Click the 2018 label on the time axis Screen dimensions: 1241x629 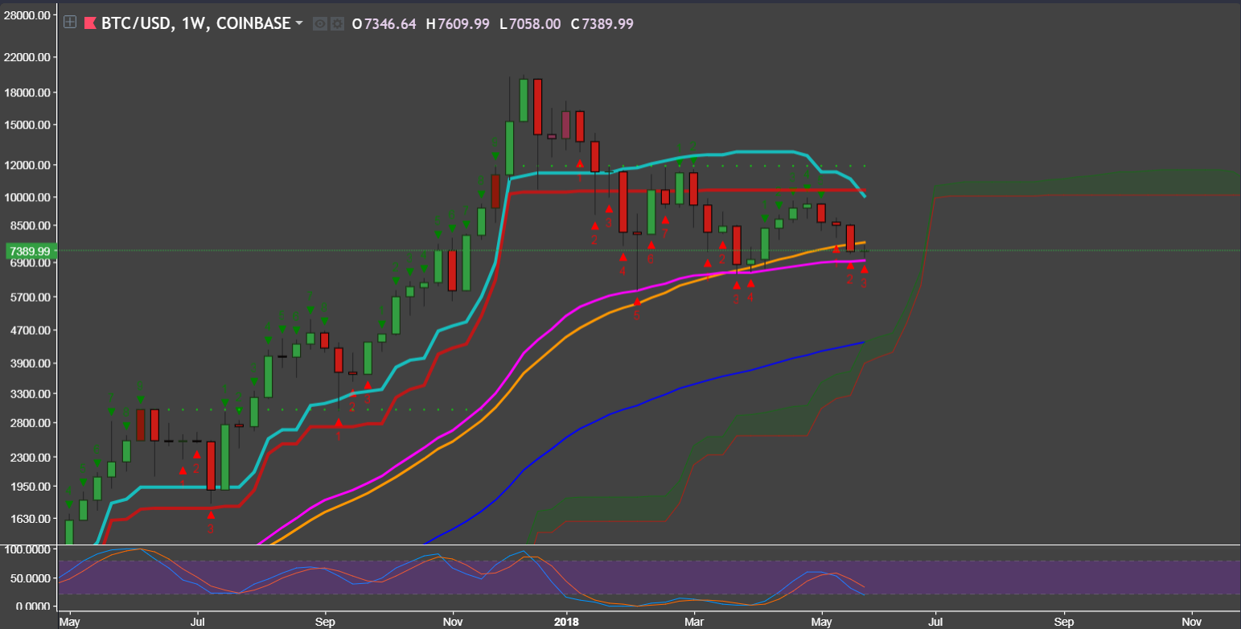pos(566,622)
